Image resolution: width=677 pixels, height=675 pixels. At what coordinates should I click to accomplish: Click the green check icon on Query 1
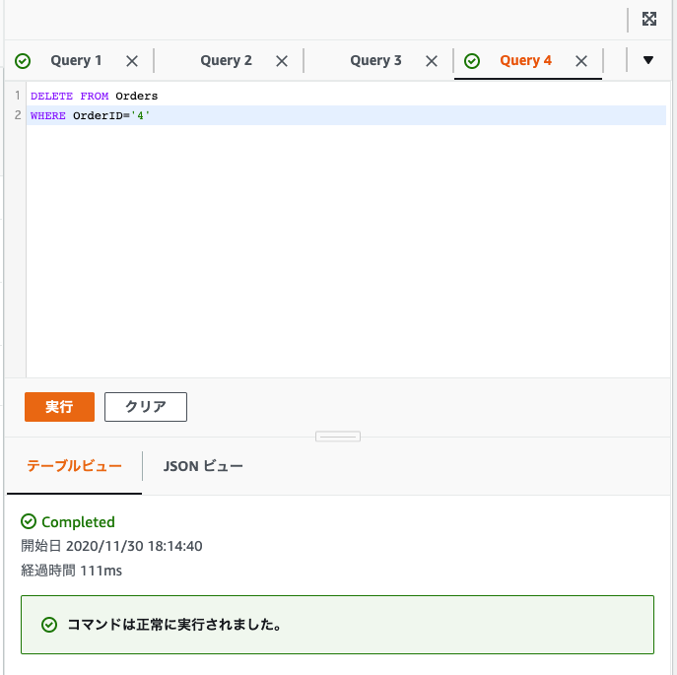23,61
